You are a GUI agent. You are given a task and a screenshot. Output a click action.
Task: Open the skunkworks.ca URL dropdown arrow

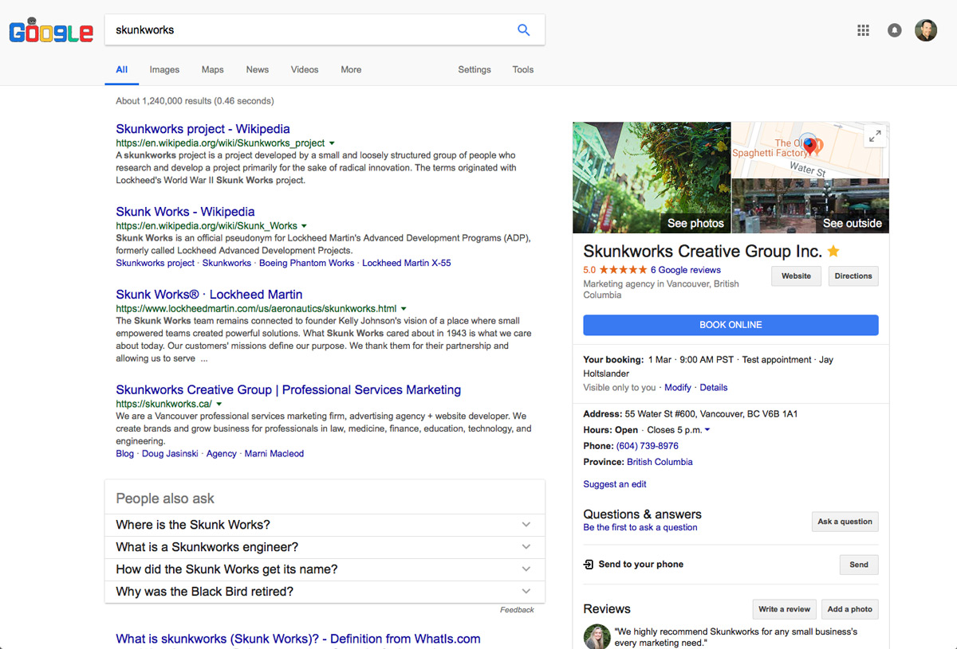pos(219,405)
